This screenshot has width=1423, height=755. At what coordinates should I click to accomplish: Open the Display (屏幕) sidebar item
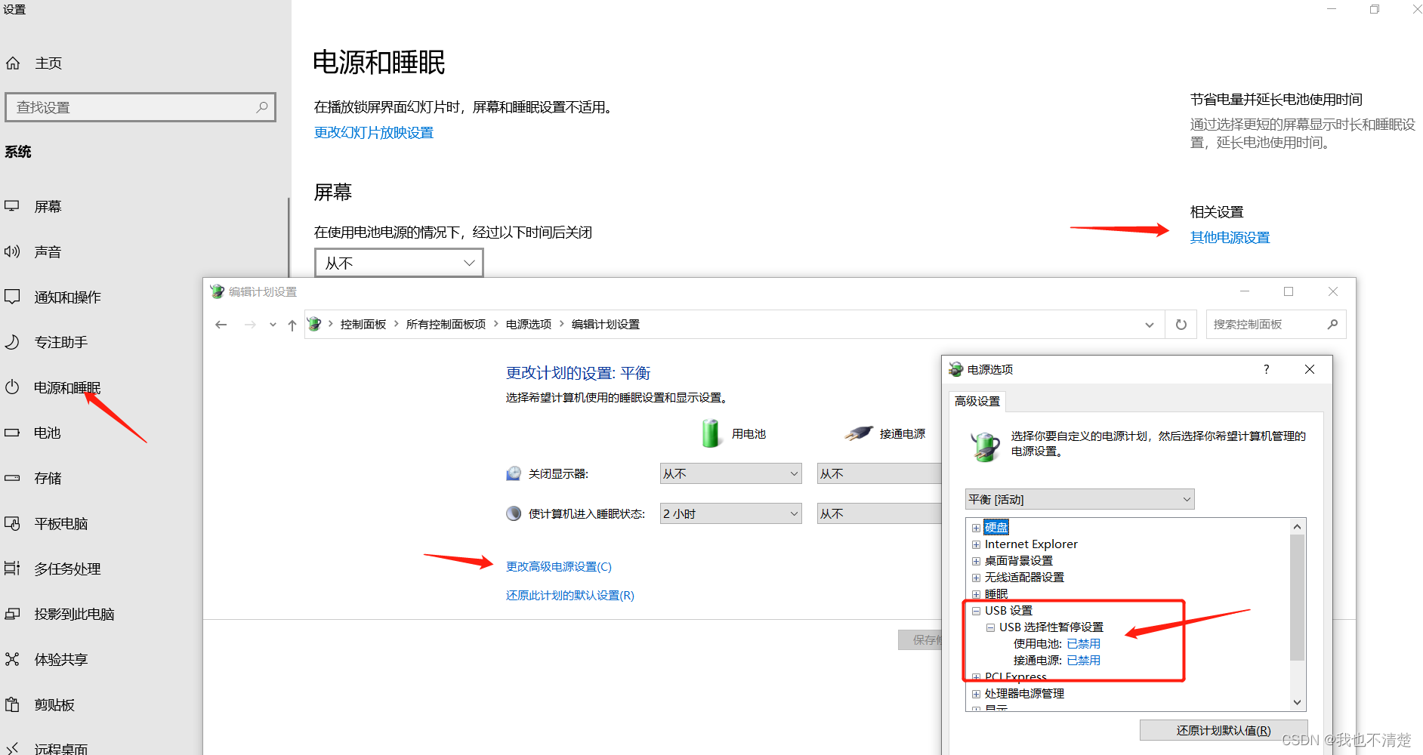[x=48, y=207]
